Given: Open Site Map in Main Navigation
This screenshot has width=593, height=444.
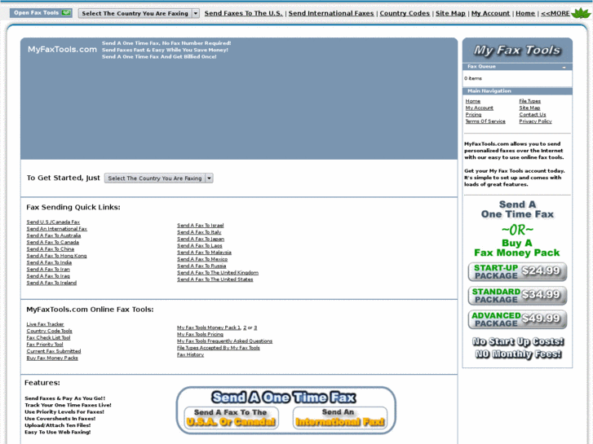Looking at the screenshot, I should click(529, 108).
